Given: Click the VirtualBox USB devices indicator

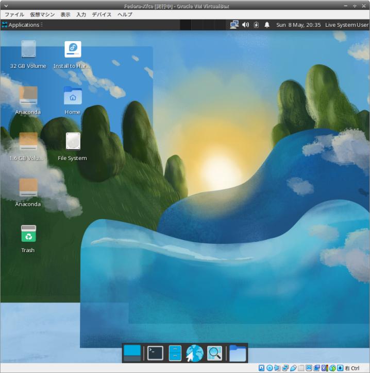Looking at the screenshot, I should pyautogui.click(x=293, y=368).
